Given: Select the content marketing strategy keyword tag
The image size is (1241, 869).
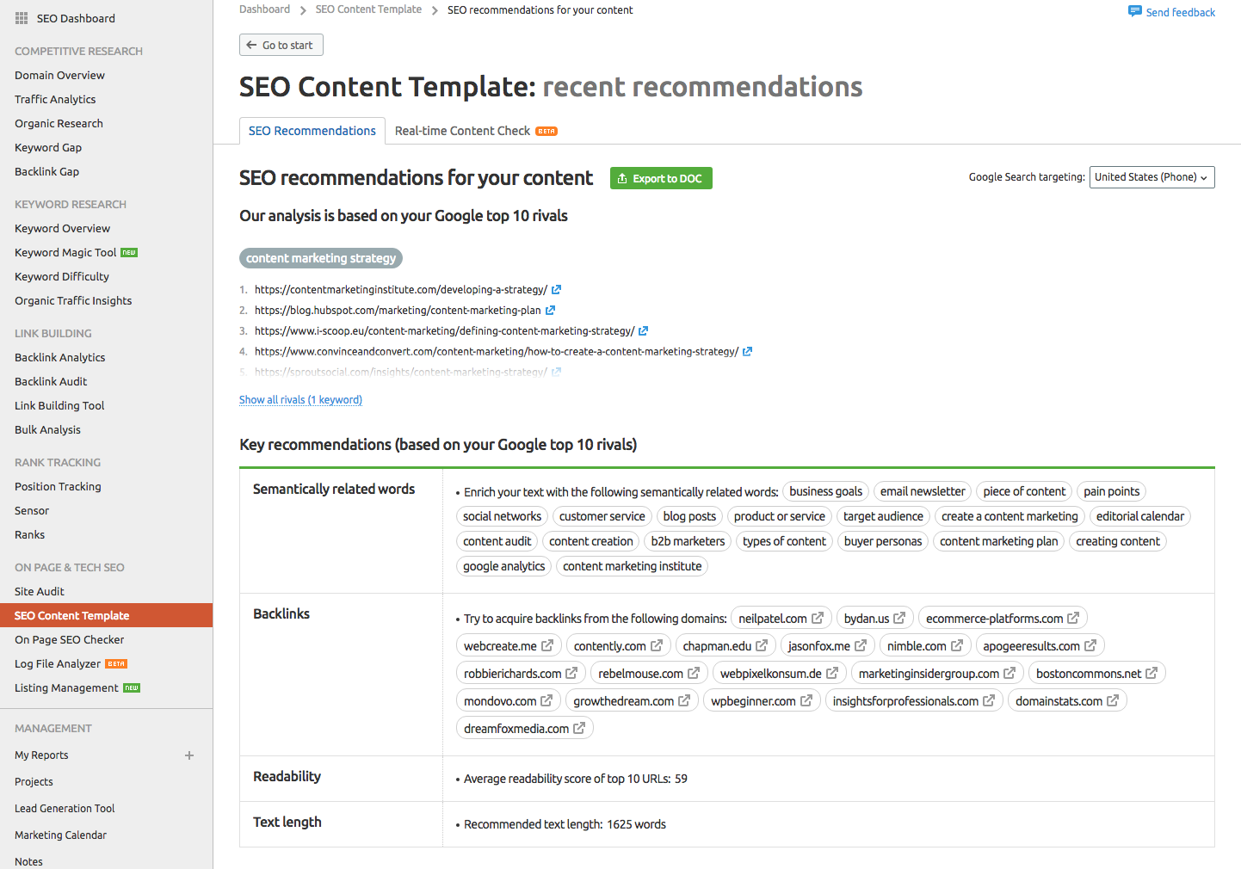Looking at the screenshot, I should (x=321, y=258).
